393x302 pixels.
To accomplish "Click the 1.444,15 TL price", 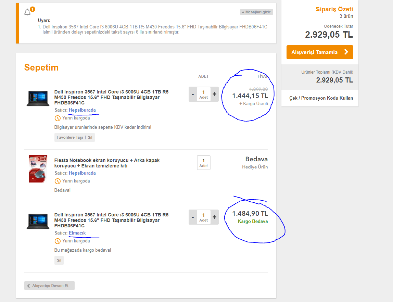I will tap(250, 96).
